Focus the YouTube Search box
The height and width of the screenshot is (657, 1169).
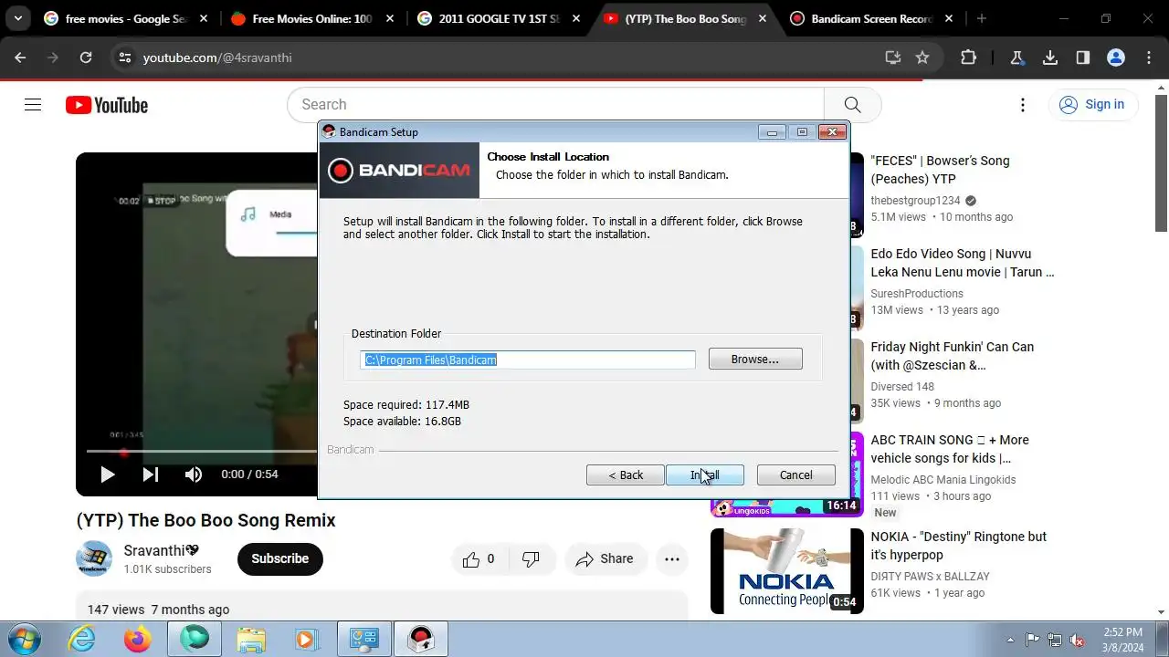[x=556, y=105]
